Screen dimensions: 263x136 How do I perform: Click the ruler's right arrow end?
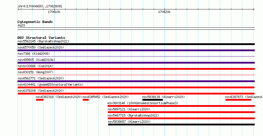pos(254,9)
